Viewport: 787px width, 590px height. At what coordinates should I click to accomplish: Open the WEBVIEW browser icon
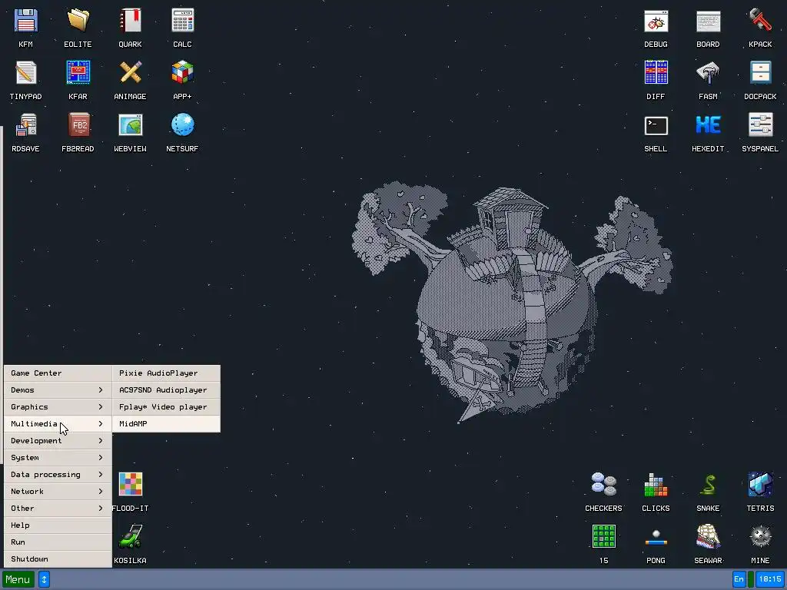click(x=130, y=125)
